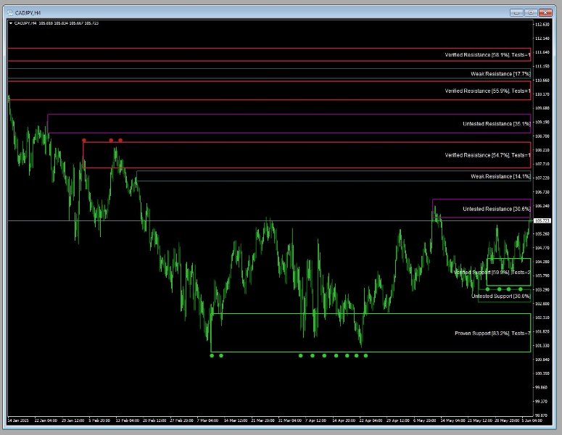Click time axis label 14 Mar 12:00
Viewport: 562px width, 435px height.
236,420
